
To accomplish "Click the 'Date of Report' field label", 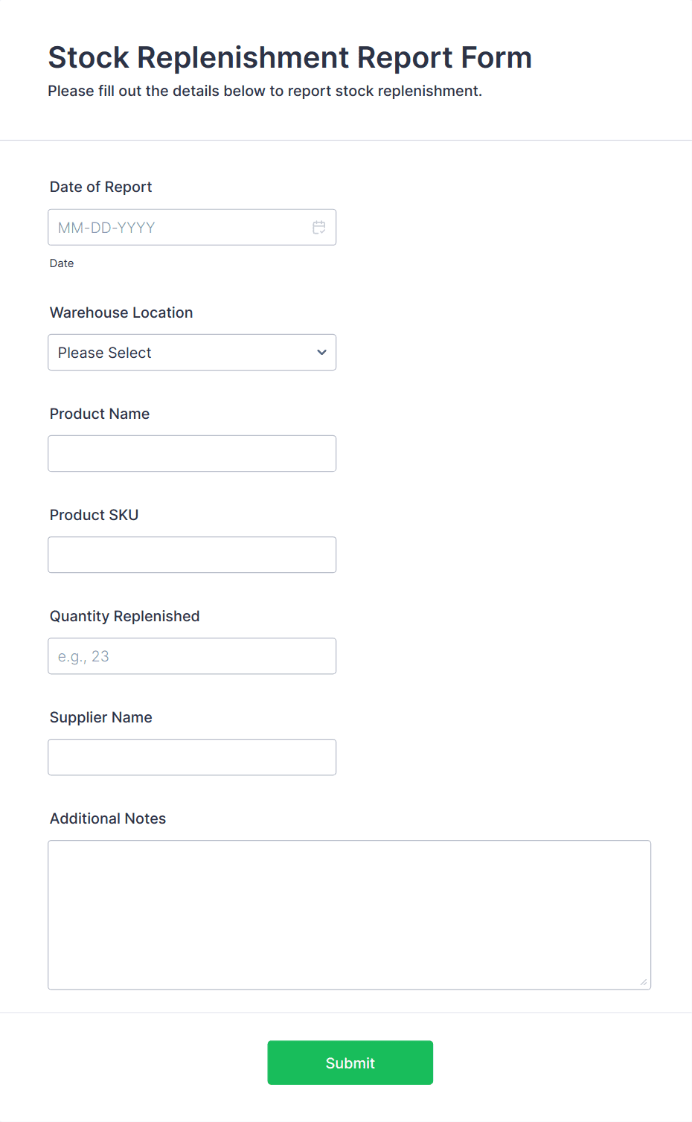I will click(100, 187).
